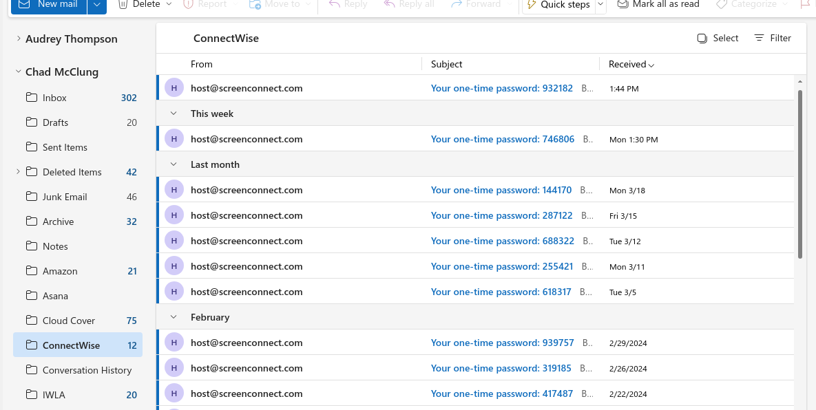Click the message list scrollbar thumb
Image resolution: width=816 pixels, height=410 pixels.
point(800,174)
